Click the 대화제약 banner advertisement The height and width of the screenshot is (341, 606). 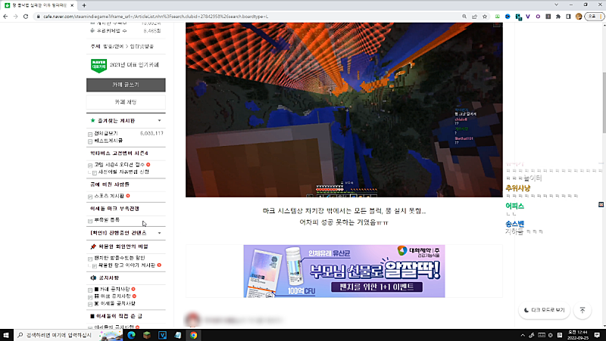[344, 271]
